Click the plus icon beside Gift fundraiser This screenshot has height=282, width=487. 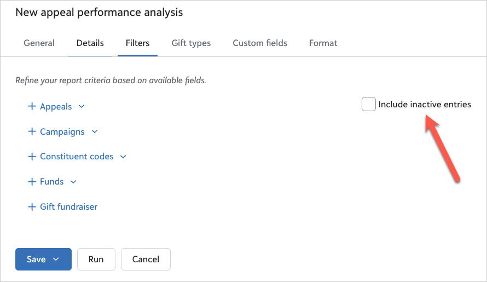coord(32,207)
